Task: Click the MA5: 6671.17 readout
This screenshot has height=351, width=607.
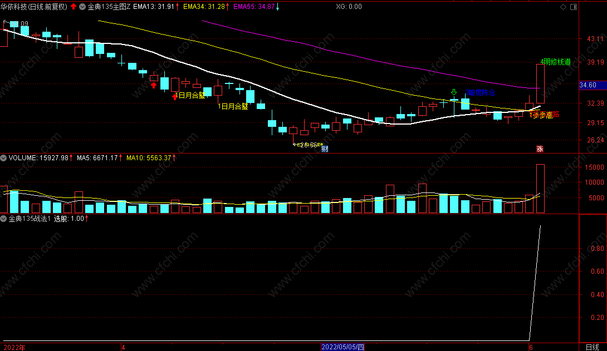Action: (x=97, y=158)
